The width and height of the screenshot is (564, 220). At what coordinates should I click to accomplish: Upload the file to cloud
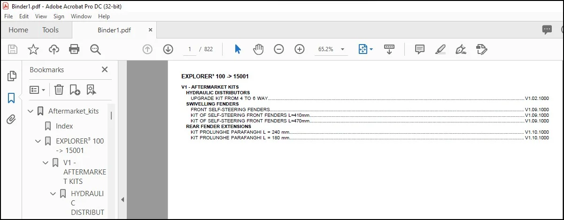coord(54,49)
